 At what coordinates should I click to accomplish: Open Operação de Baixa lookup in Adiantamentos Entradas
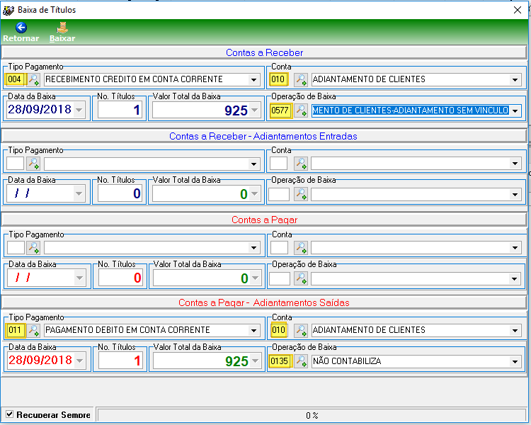pyautogui.click(x=301, y=194)
